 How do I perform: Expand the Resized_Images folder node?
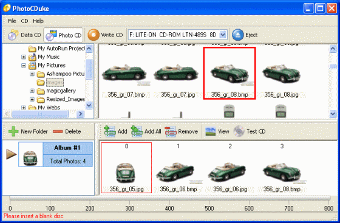[x=32, y=100]
